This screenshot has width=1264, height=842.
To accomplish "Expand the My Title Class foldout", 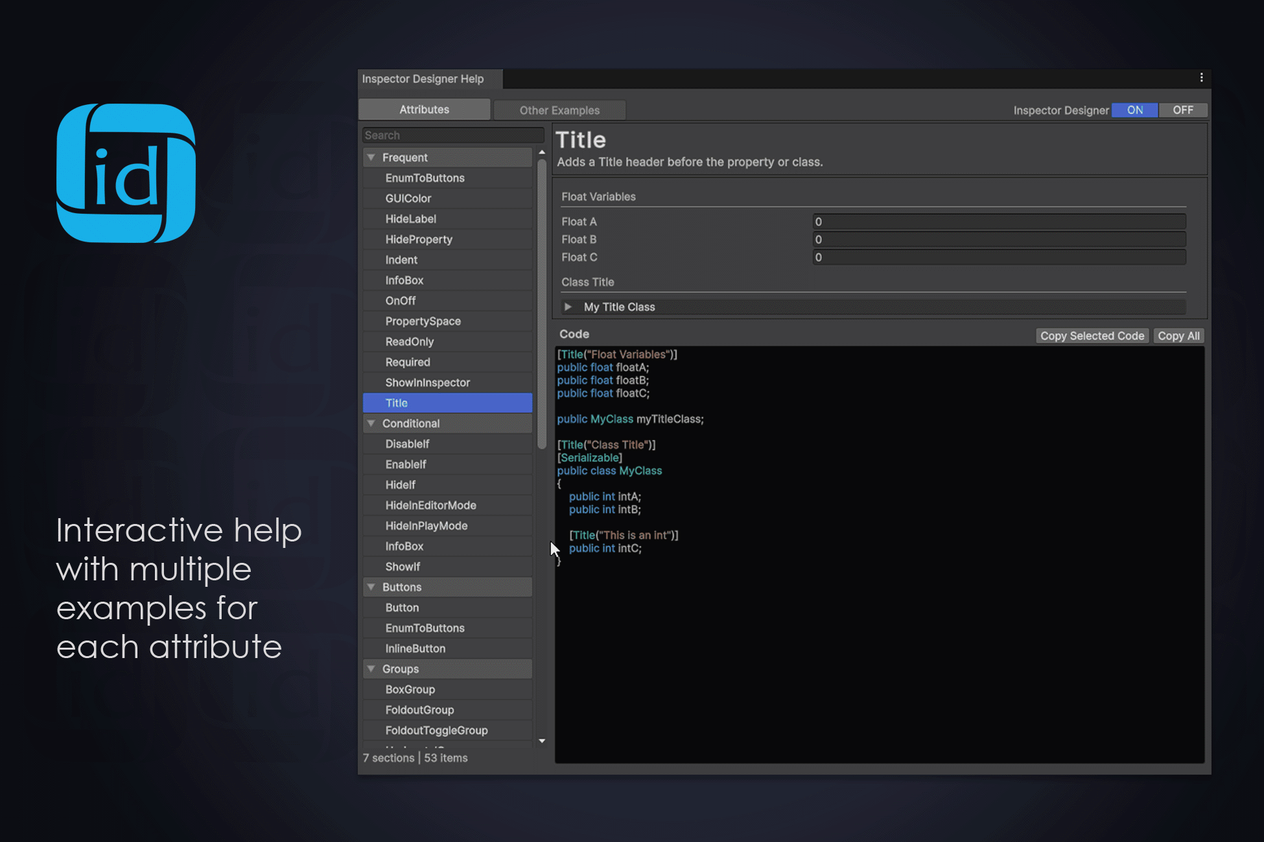I will [568, 307].
